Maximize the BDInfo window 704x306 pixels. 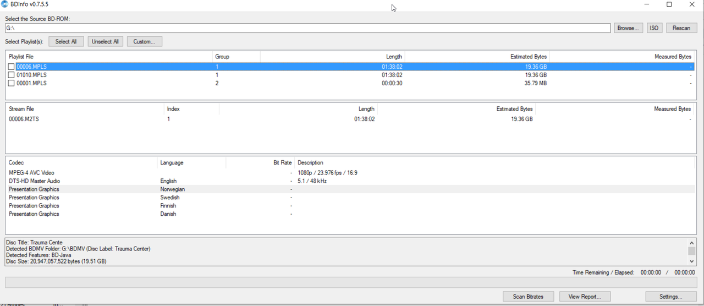[x=669, y=4]
